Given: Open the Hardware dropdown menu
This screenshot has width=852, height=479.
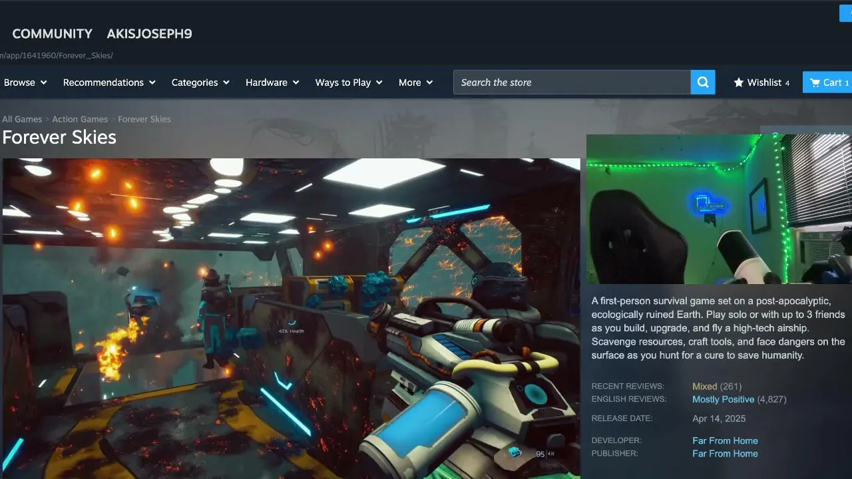Looking at the screenshot, I should (272, 82).
